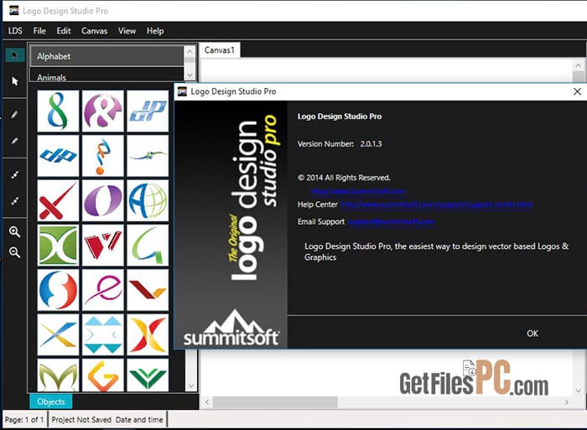Image resolution: width=587 pixels, height=430 pixels.
Task: Click category list scroll down arrow
Action: click(190, 75)
